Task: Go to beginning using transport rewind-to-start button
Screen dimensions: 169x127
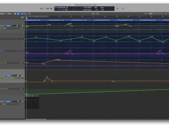Action: click(x=41, y=9)
